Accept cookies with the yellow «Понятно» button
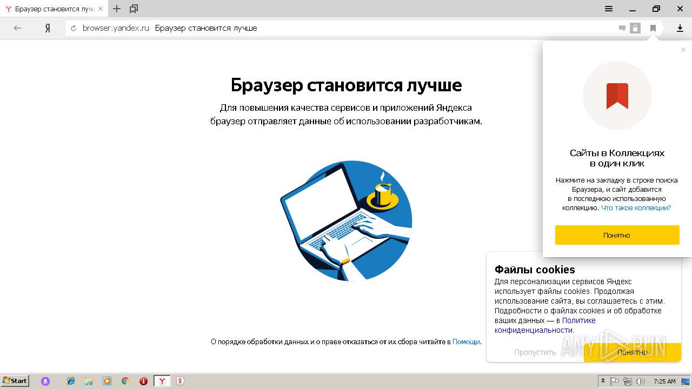Viewport: 692px width, 389px height. point(632,352)
